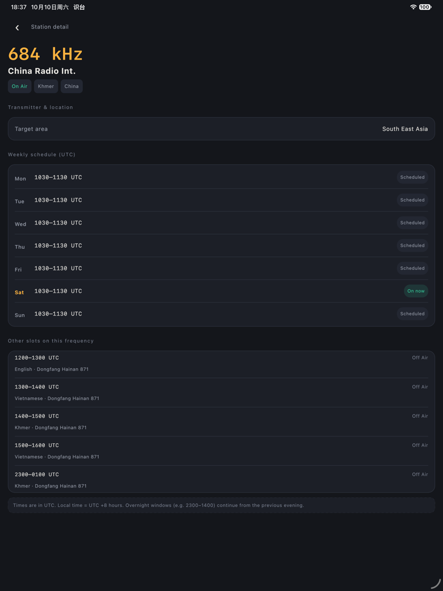Open the 1300–1400 UTC Vietnamese slot
Viewport: 443px width, 591px height.
[x=221, y=392]
